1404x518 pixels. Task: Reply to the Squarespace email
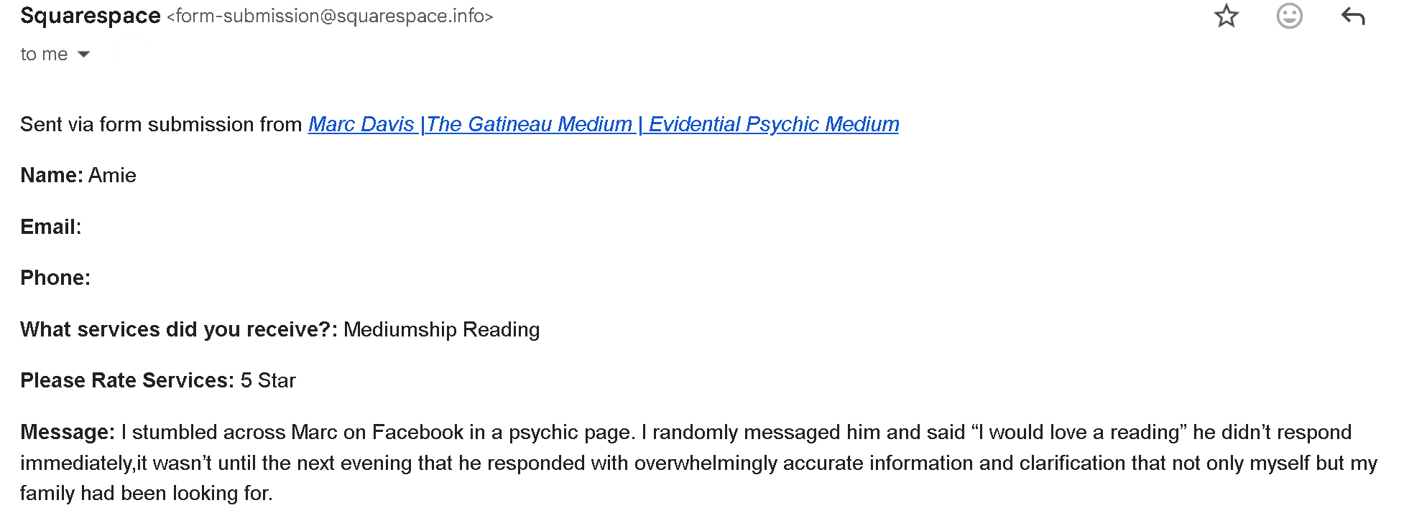coord(1353,16)
